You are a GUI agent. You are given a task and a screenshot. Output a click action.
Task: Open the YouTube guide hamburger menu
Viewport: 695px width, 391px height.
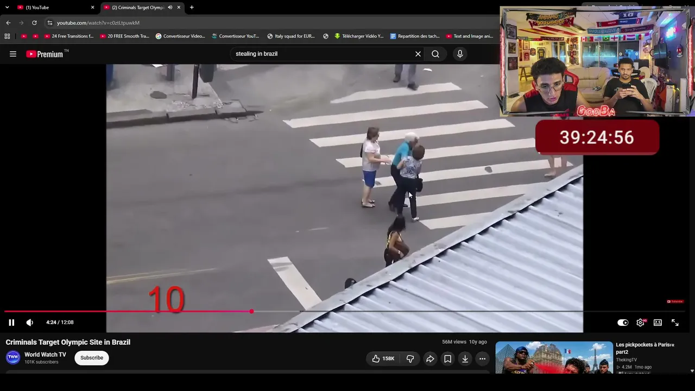(13, 54)
